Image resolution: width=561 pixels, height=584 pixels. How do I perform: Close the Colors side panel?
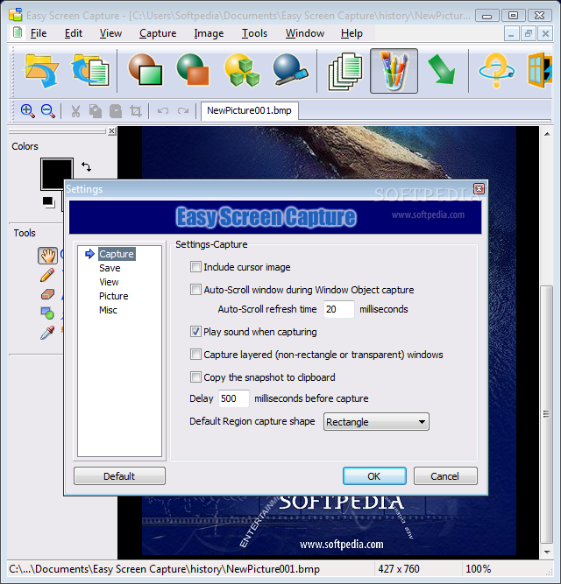tap(112, 131)
